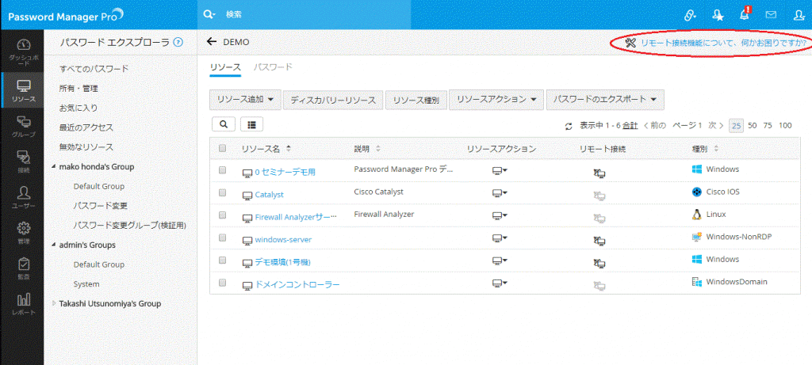Click remote connection icon for windows-server row
This screenshot has height=365, width=812.
click(x=599, y=238)
